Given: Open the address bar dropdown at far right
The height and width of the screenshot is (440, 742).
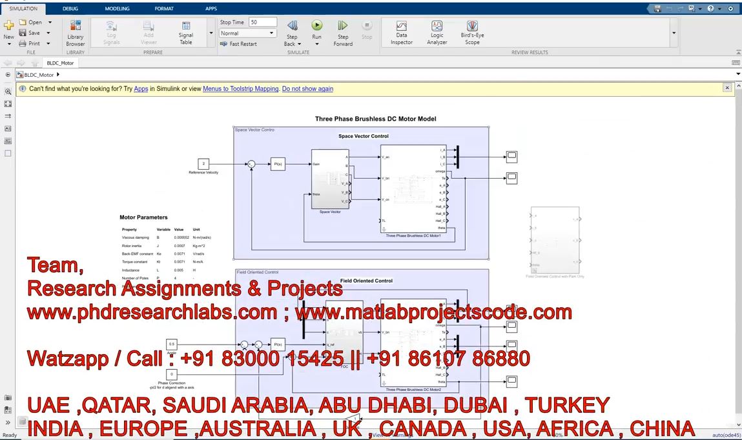Looking at the screenshot, I should pyautogui.click(x=737, y=74).
